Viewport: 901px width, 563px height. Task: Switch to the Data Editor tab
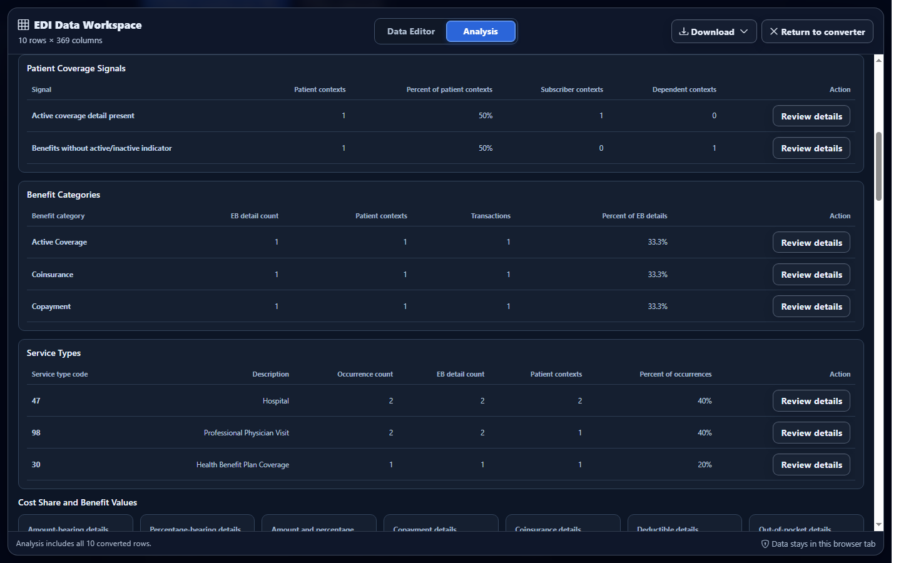[x=411, y=31]
